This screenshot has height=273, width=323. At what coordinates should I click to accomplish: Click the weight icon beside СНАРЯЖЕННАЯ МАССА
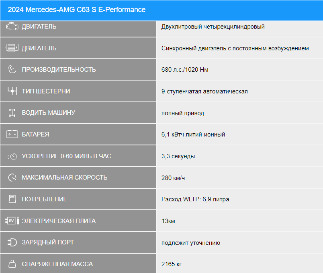pos(12,264)
